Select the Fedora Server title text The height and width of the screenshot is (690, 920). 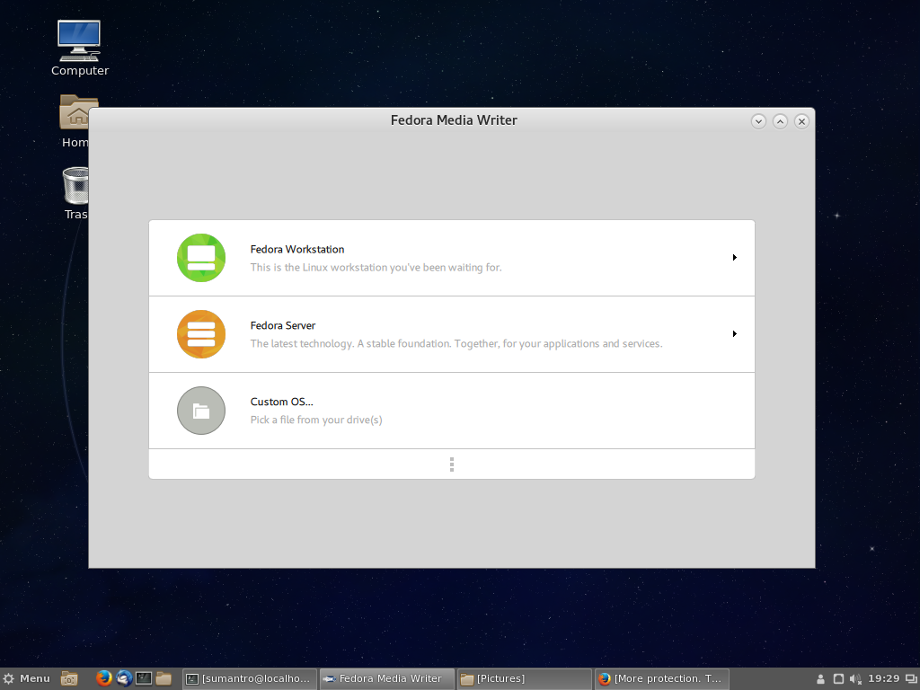pyautogui.click(x=283, y=325)
